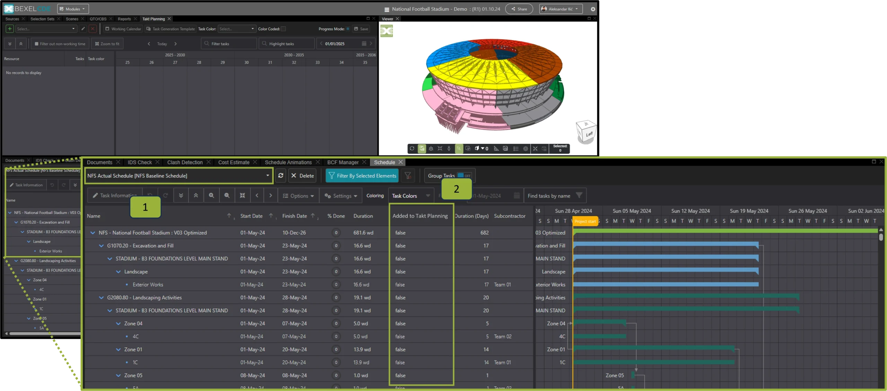Click the red delete X icon in Takt Planning
887x391 pixels.
pyautogui.click(x=93, y=29)
